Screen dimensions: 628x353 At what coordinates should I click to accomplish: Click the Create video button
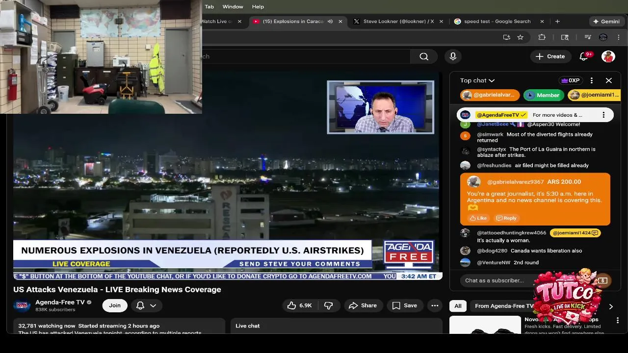tap(550, 56)
